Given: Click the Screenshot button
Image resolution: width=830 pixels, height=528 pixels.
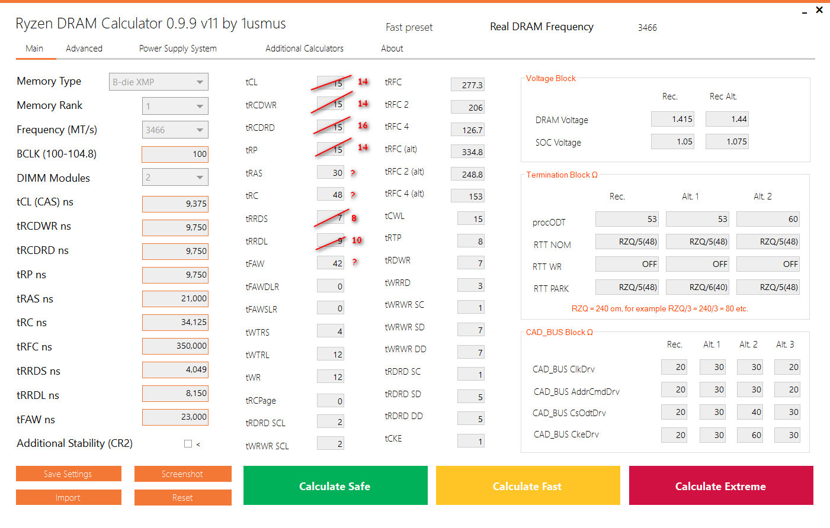Looking at the screenshot, I should [183, 474].
